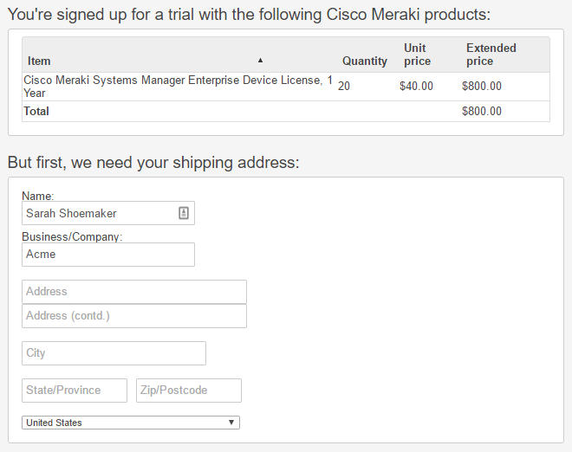Viewport: 572px width, 452px height.
Task: Sort table by Item column header
Action: click(39, 61)
